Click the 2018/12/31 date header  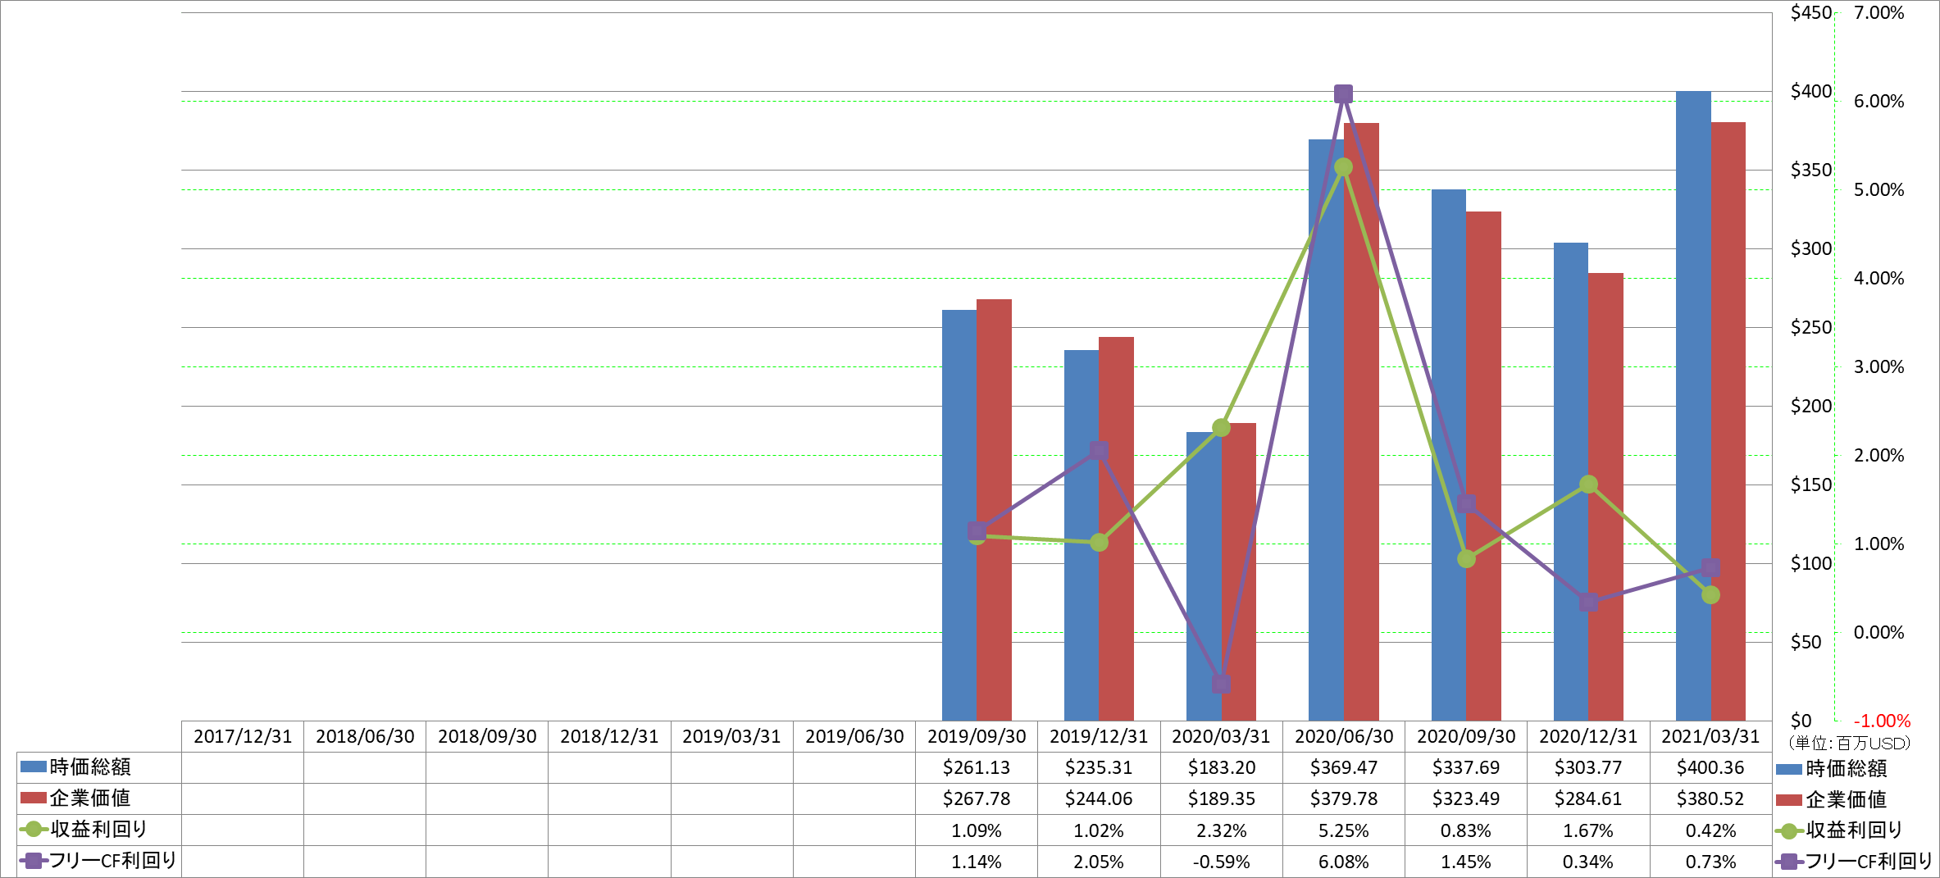pyautogui.click(x=609, y=736)
